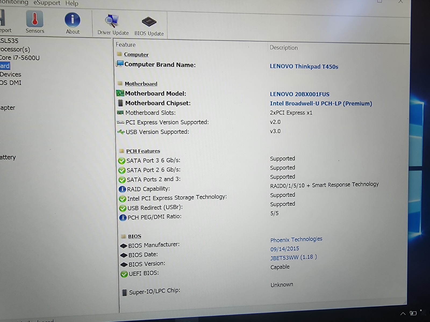Image resolution: width=430 pixels, height=322 pixels.
Task: Click the JBET53WW (1.18) version value
Action: click(293, 257)
